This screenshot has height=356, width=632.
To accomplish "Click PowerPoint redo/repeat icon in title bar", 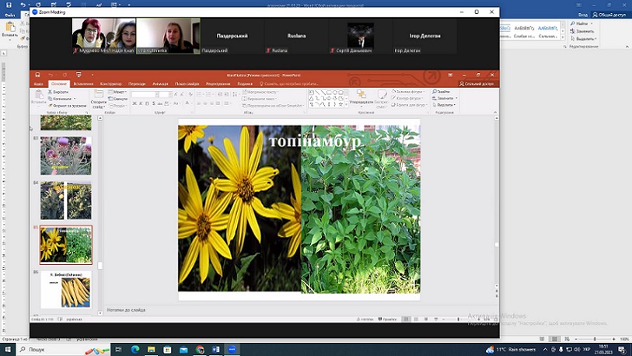I will coord(65,75).
